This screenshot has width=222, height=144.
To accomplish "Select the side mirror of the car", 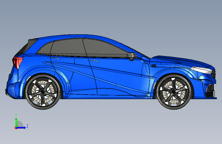I will [132, 56].
